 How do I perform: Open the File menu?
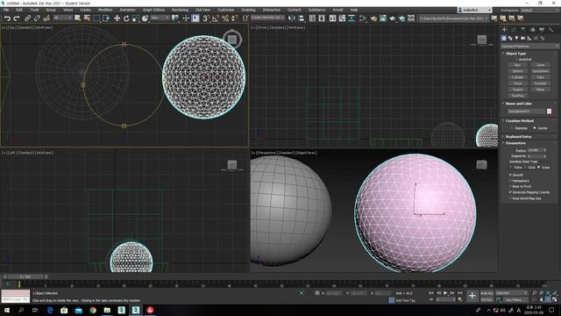coord(6,10)
